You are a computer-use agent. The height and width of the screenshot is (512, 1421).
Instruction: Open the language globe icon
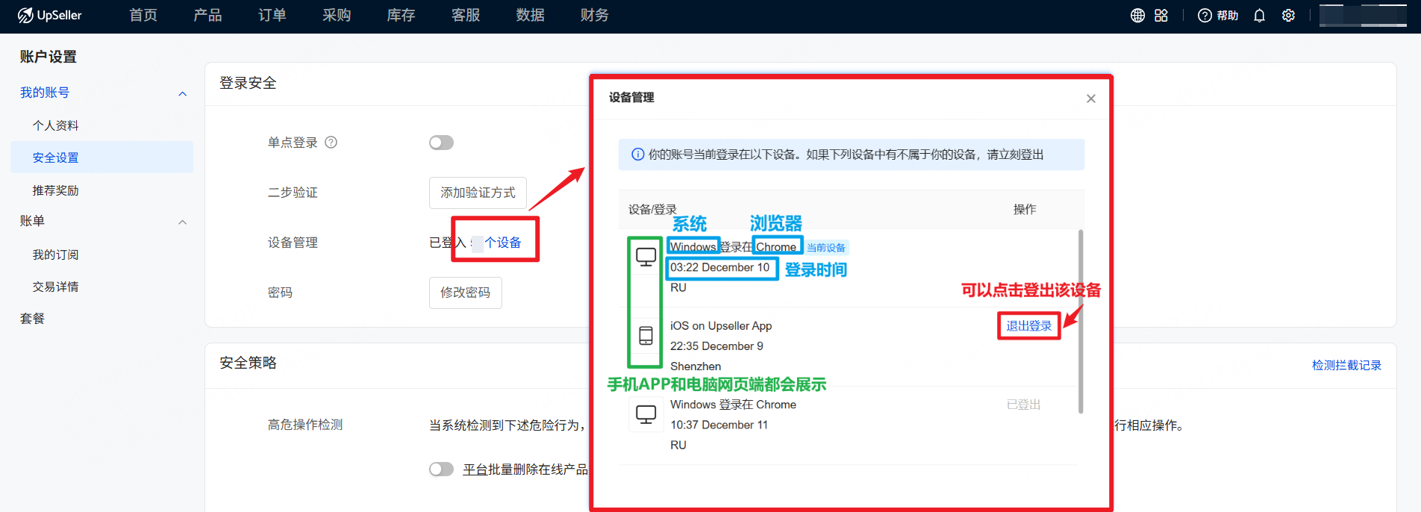(x=1137, y=16)
